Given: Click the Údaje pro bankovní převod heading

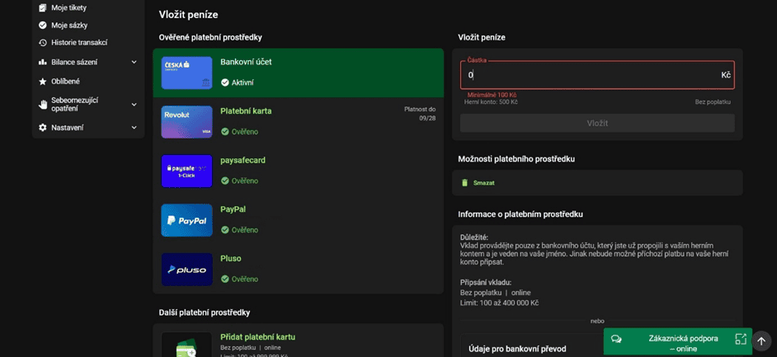Looking at the screenshot, I should click(x=517, y=349).
